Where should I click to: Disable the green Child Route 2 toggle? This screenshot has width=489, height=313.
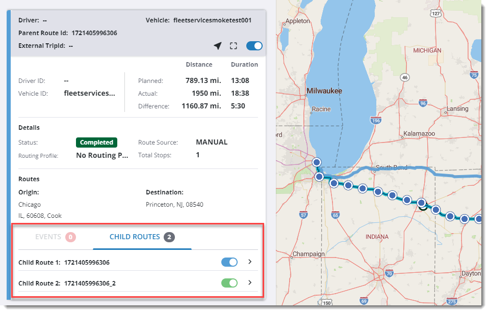pyautogui.click(x=229, y=282)
